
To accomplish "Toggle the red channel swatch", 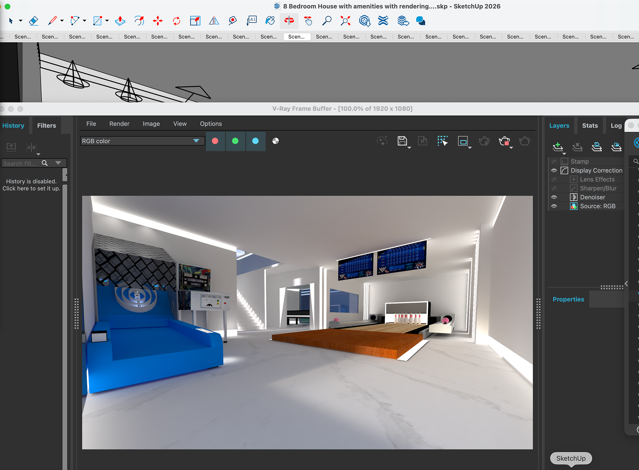I will point(215,141).
